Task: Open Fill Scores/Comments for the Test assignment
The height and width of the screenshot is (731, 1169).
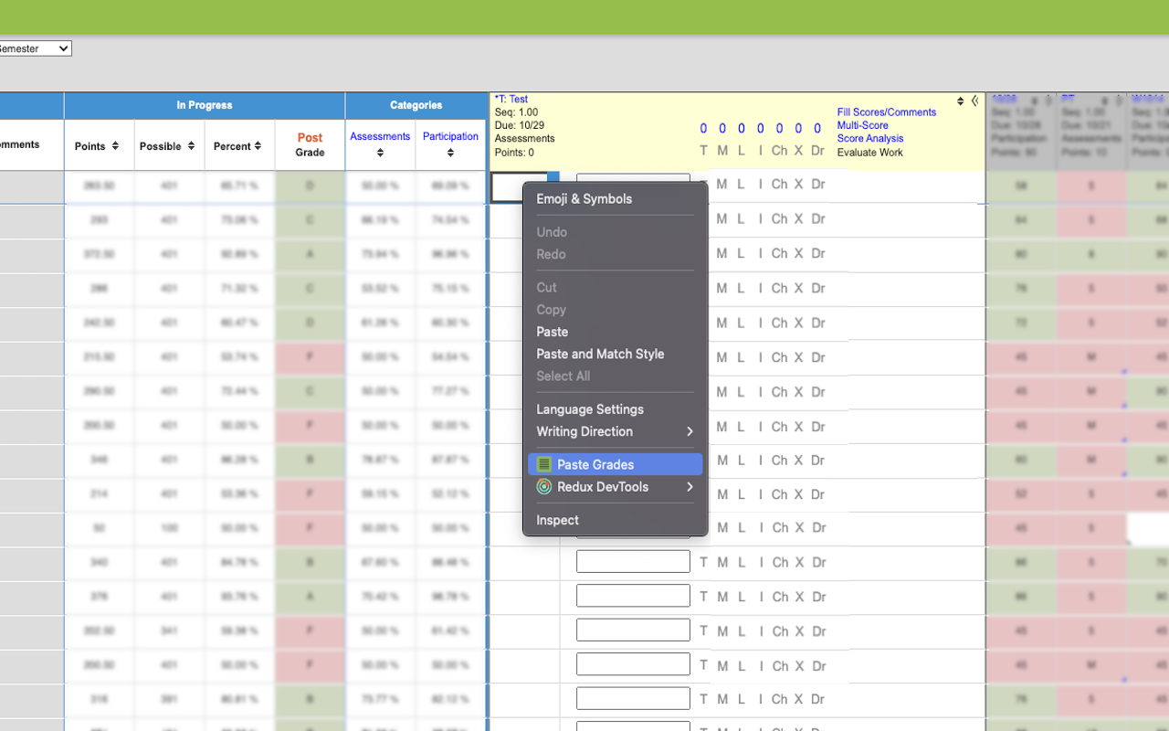Action: click(x=887, y=111)
